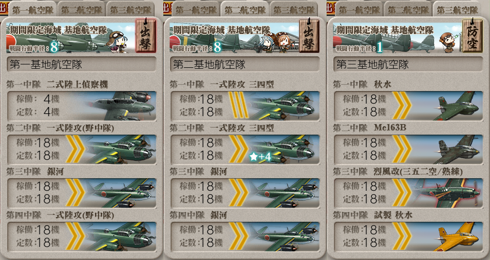Toggle first air base 出撃 mode tag
Viewport: 490px width, 260px height.
pyautogui.click(x=145, y=35)
